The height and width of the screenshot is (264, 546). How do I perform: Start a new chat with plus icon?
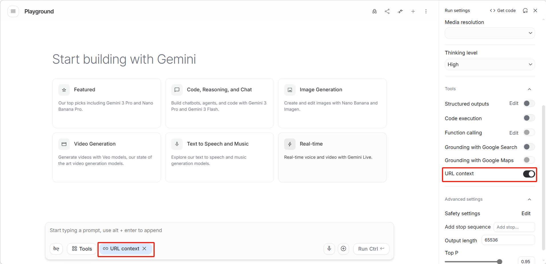point(413,11)
